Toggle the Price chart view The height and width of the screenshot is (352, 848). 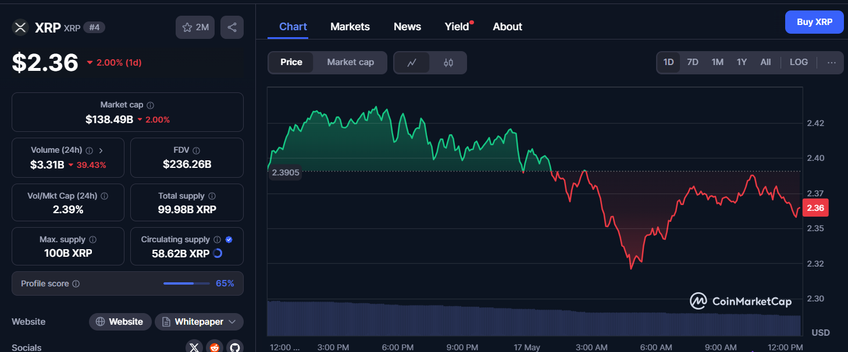[291, 62]
